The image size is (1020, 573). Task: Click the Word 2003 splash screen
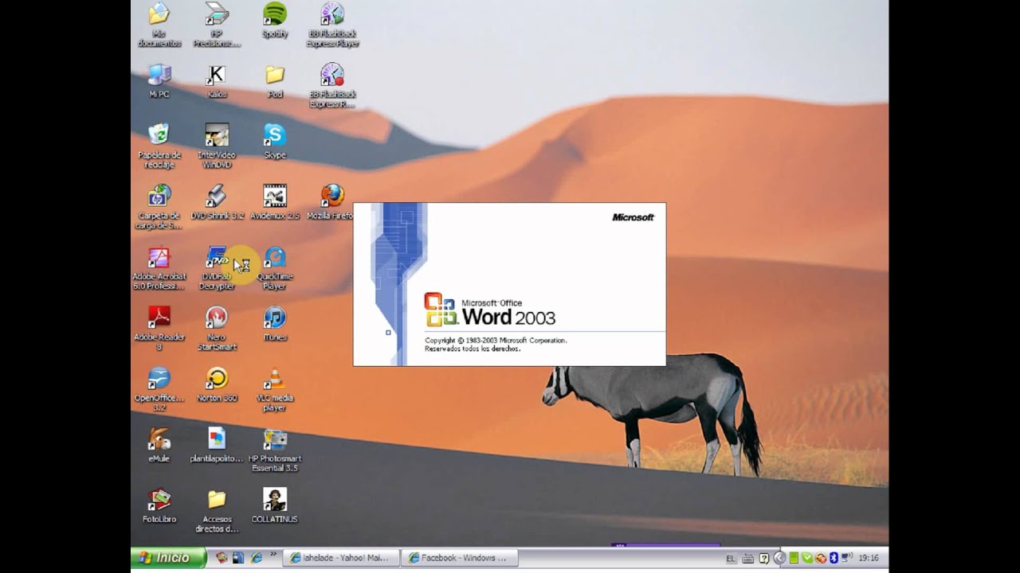point(509,284)
